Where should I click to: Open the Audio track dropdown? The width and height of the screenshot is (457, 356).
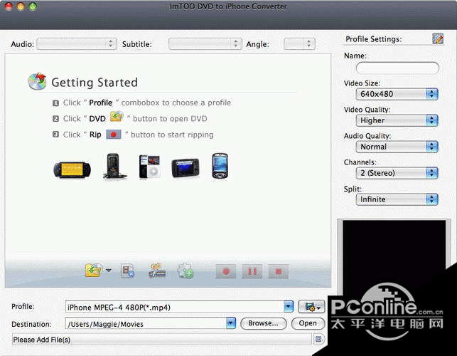[x=77, y=44]
